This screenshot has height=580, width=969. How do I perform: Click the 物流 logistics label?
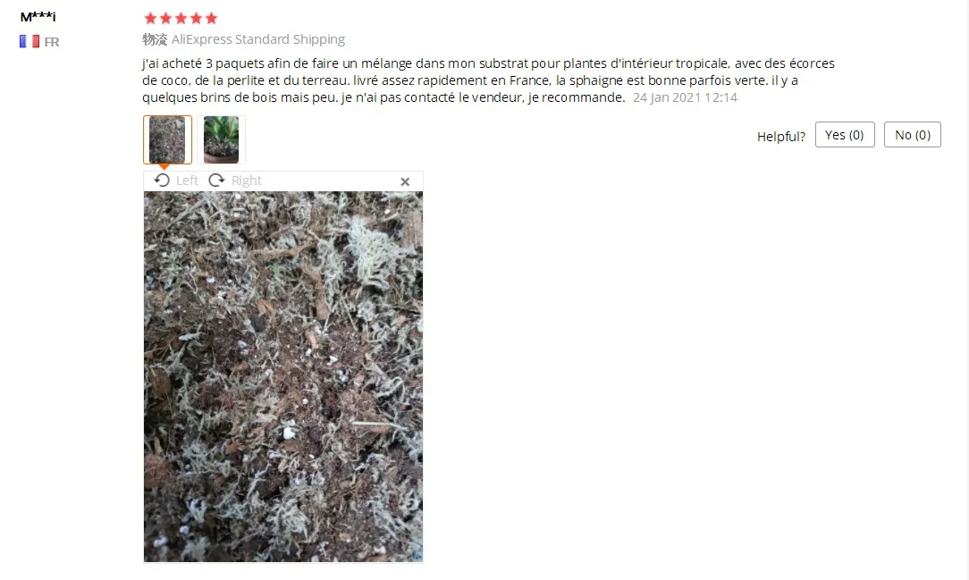(x=155, y=39)
